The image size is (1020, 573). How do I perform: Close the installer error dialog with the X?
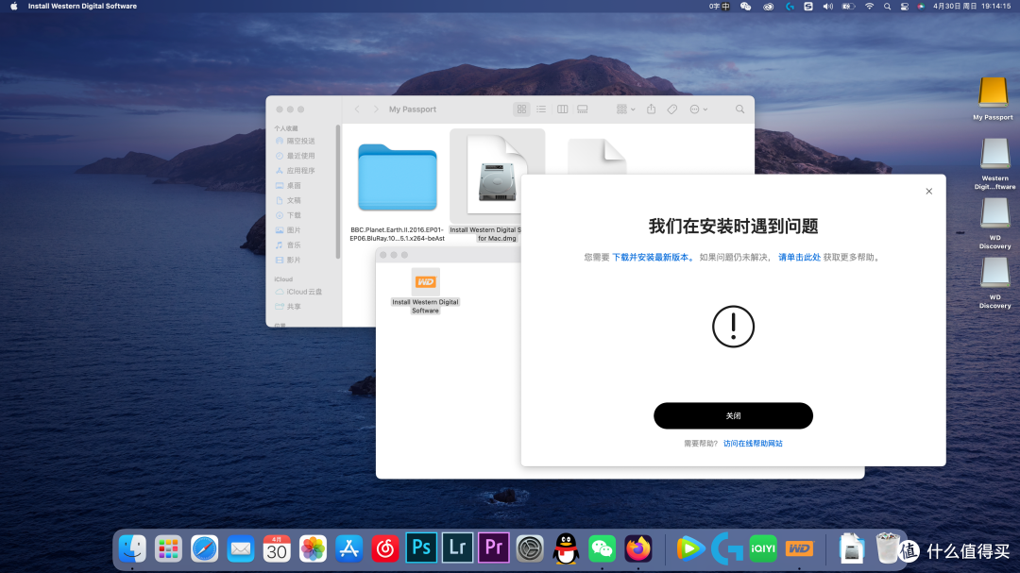[929, 192]
